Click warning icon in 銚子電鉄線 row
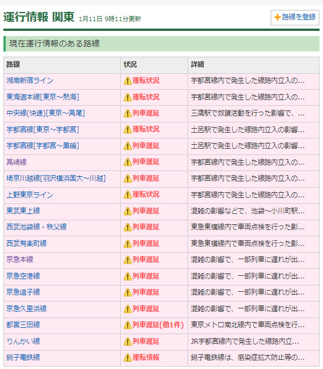This screenshot has height=369, width=323. coord(127,358)
